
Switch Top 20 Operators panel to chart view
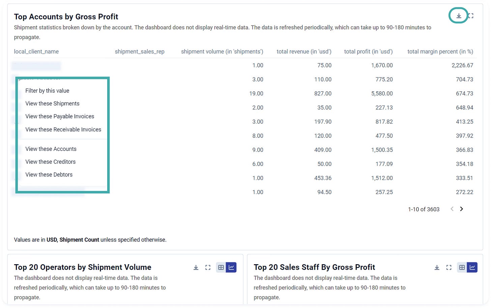coord(231,268)
